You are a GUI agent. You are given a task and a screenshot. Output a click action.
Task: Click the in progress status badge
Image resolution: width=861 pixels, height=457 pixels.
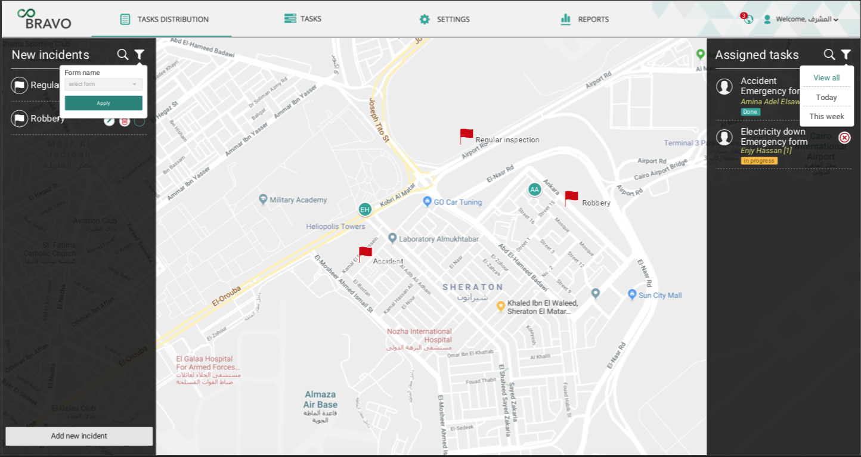point(759,161)
